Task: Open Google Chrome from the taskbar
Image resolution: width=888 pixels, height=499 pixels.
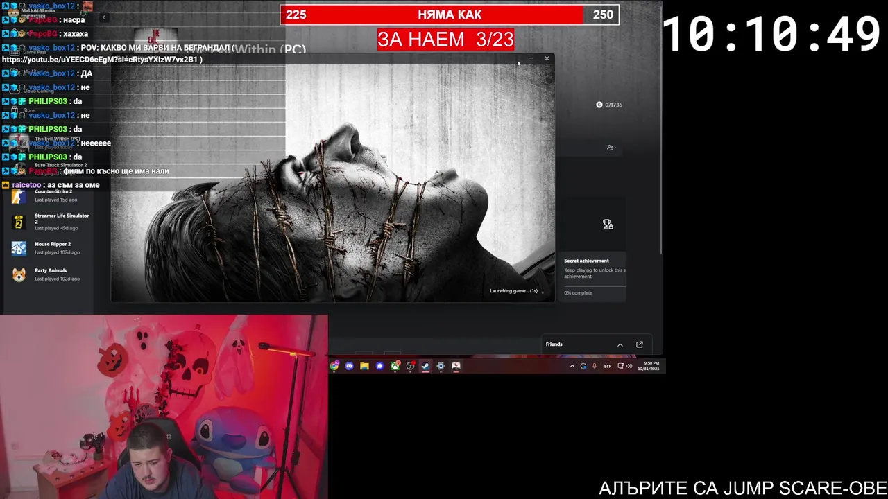Action: click(x=334, y=366)
